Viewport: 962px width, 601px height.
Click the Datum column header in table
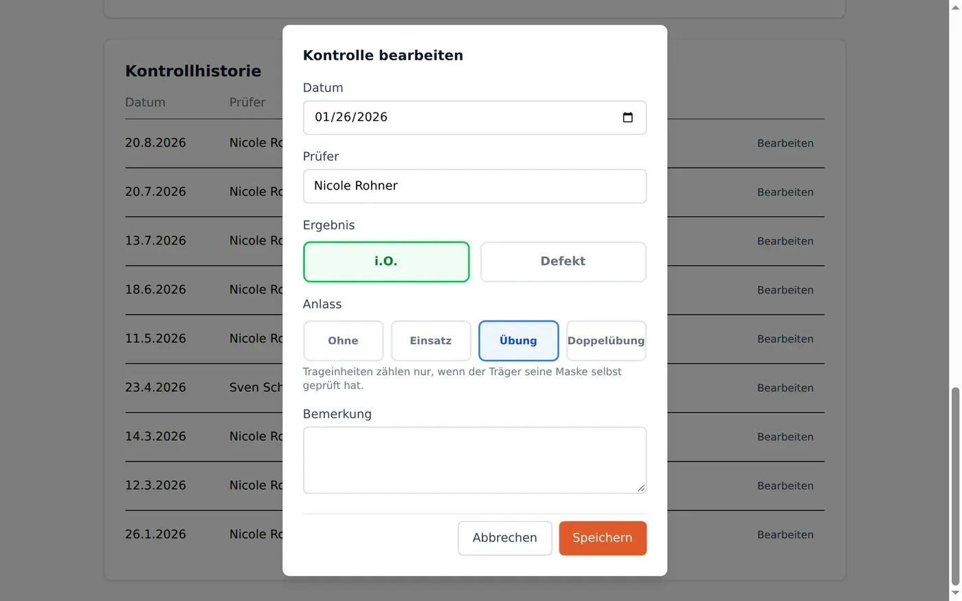145,102
